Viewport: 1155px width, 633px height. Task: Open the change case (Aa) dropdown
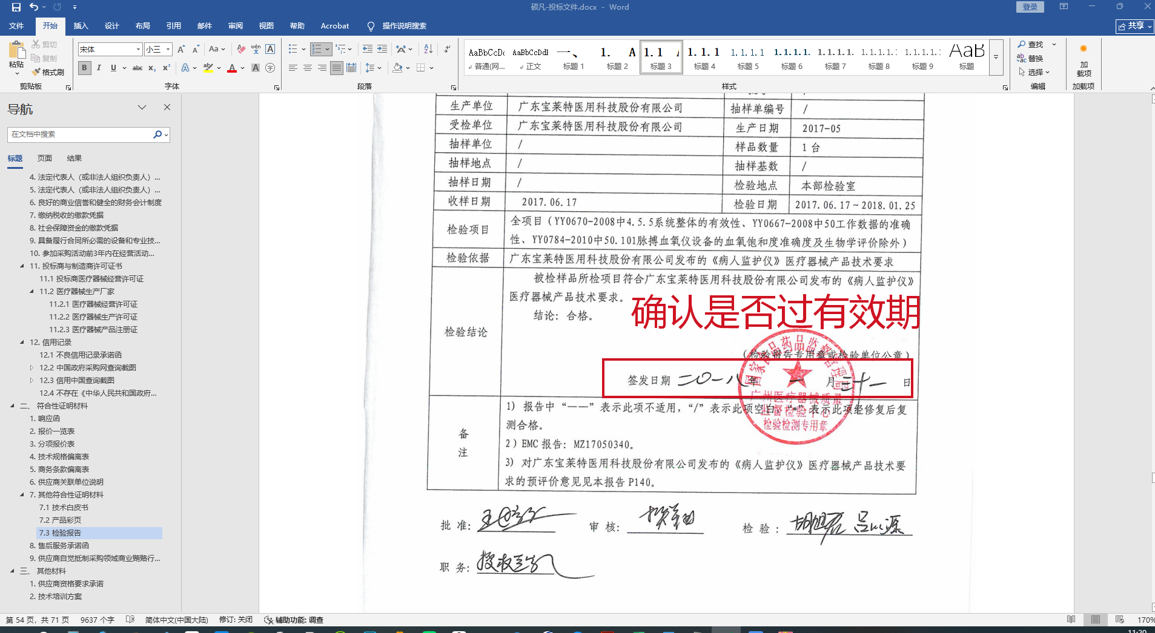216,49
